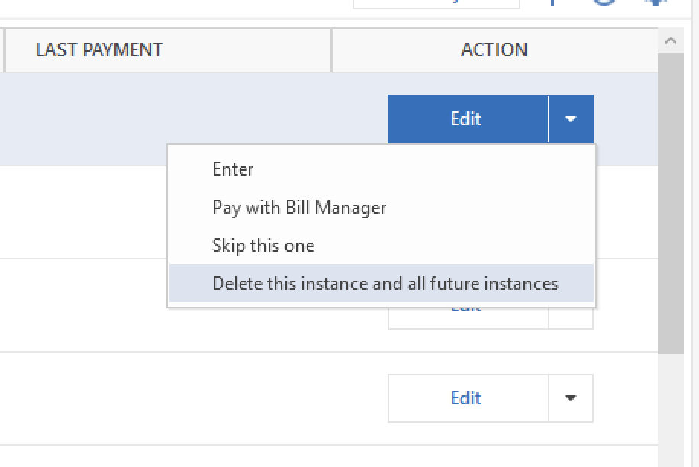Choose the Skip this one option
Image resolution: width=699 pixels, height=467 pixels.
pos(263,246)
